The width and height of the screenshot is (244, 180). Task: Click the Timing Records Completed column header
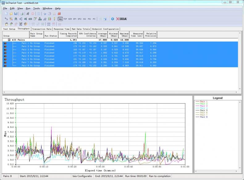pyautogui.click(x=68, y=35)
